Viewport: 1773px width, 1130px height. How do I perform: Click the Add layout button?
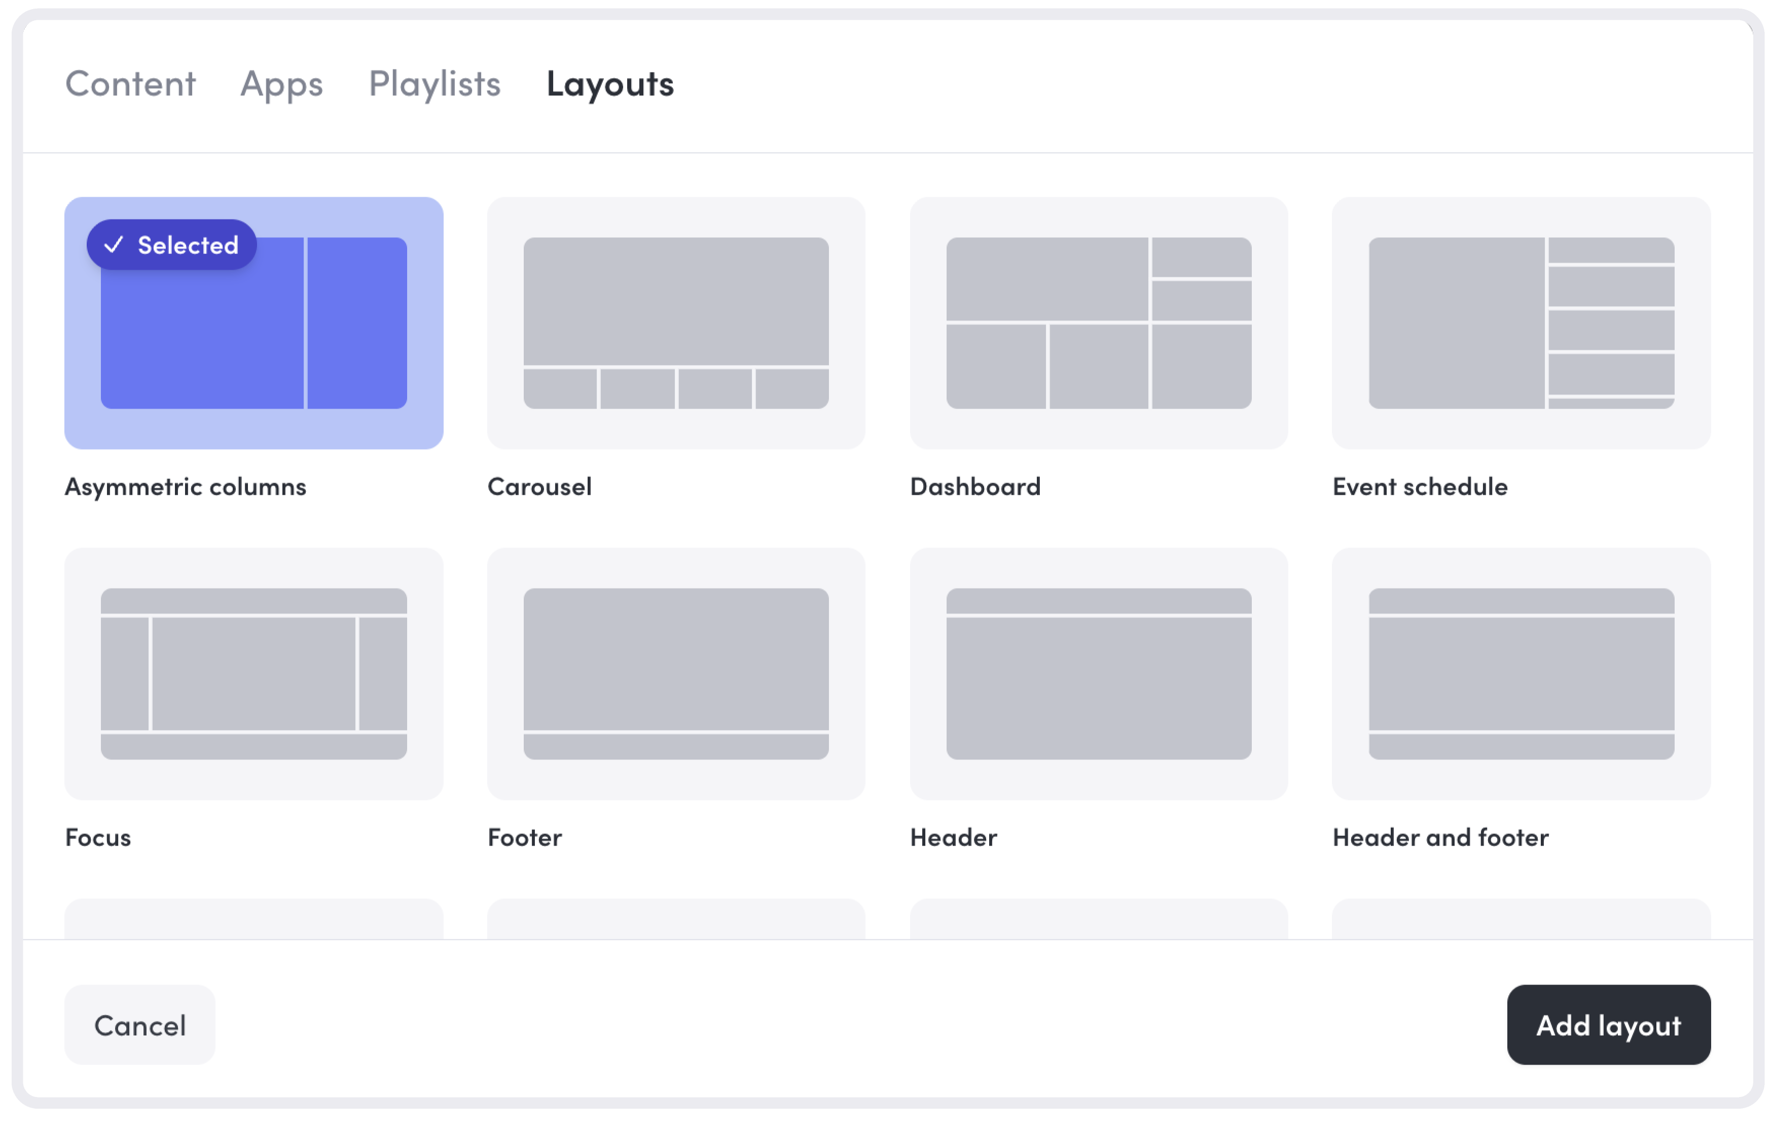pyautogui.click(x=1609, y=1025)
